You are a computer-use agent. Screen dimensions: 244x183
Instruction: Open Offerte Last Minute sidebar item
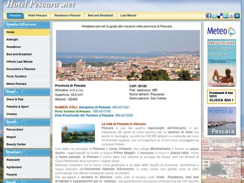pos(27,62)
